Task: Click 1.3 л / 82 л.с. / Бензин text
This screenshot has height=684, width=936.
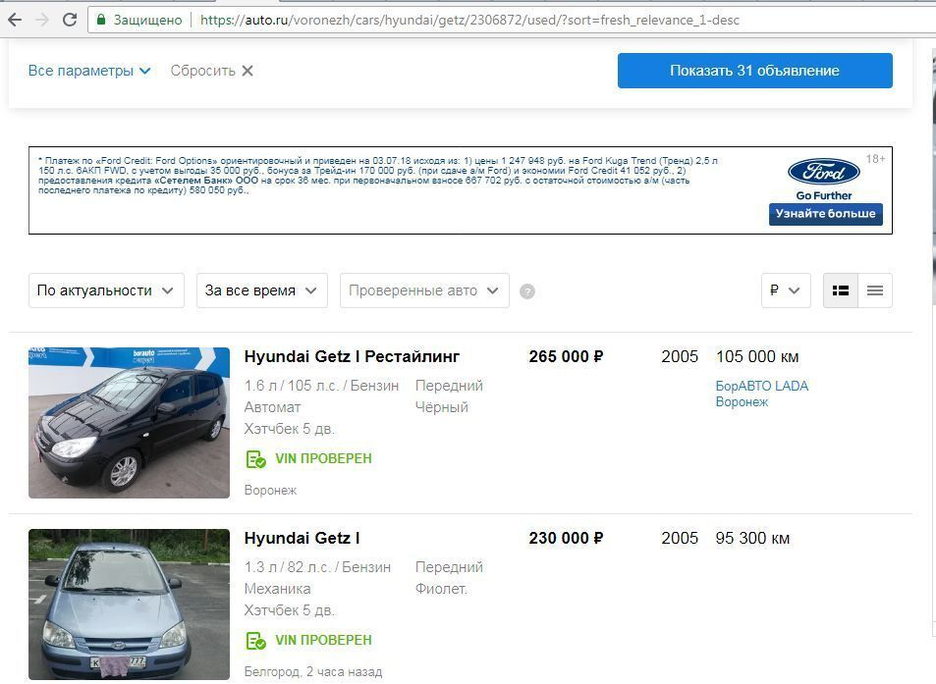Action: (317, 567)
